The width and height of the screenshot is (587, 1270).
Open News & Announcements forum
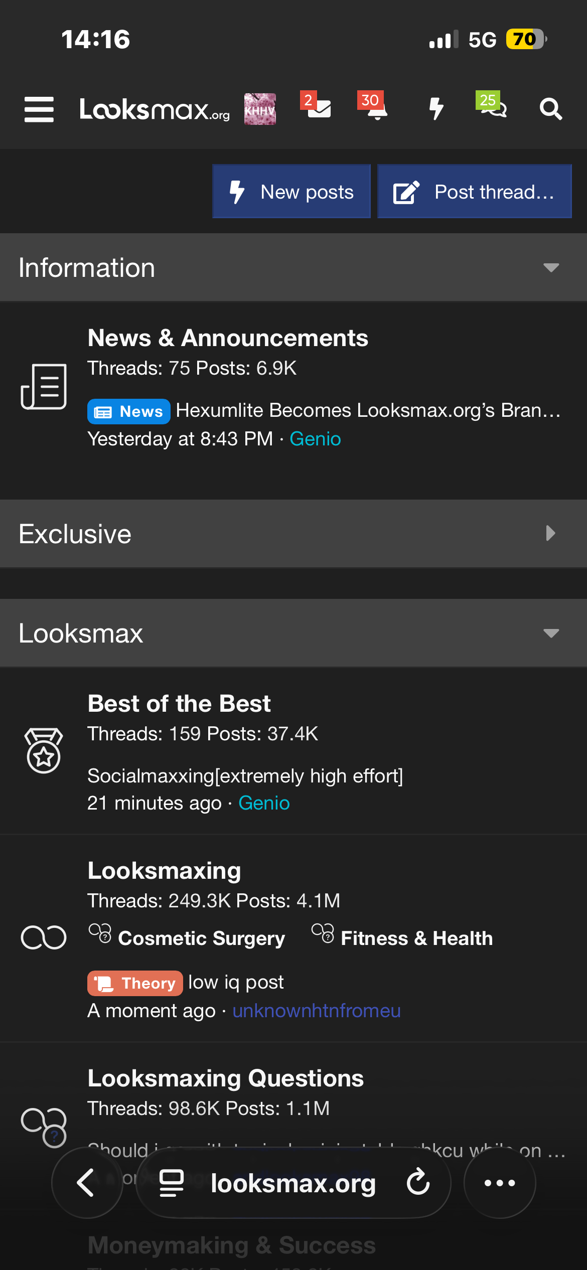pyautogui.click(x=228, y=338)
